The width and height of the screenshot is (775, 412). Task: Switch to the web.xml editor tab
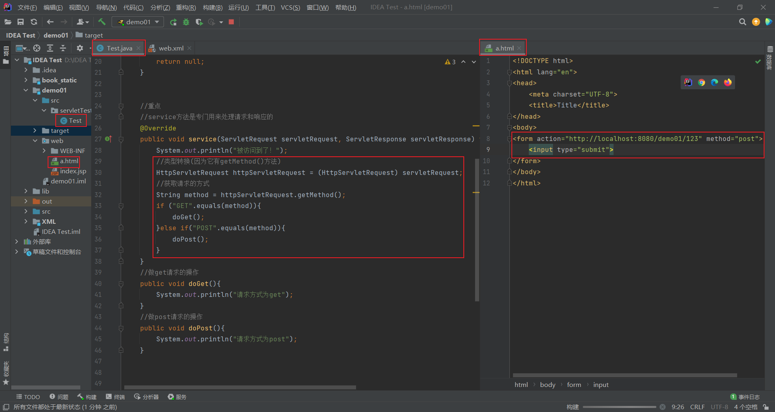tap(171, 48)
